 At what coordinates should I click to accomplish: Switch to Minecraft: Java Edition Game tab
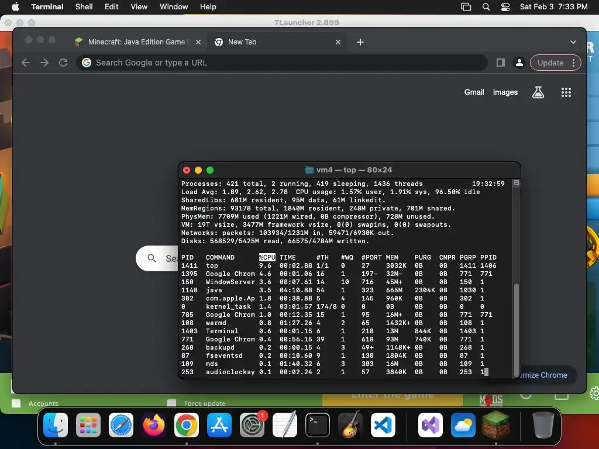click(136, 42)
